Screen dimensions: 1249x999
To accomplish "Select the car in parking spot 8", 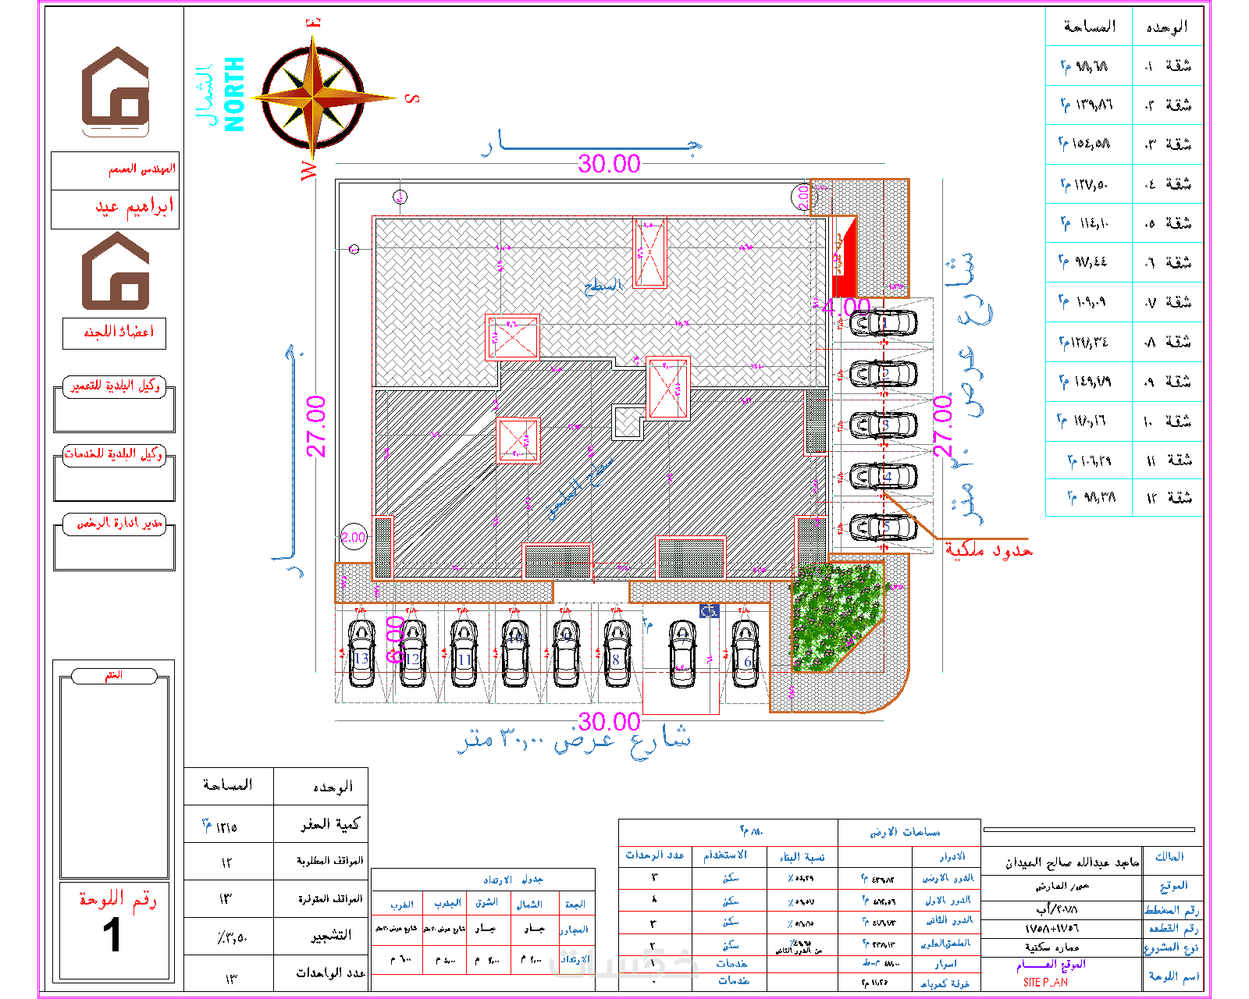I will (x=617, y=653).
